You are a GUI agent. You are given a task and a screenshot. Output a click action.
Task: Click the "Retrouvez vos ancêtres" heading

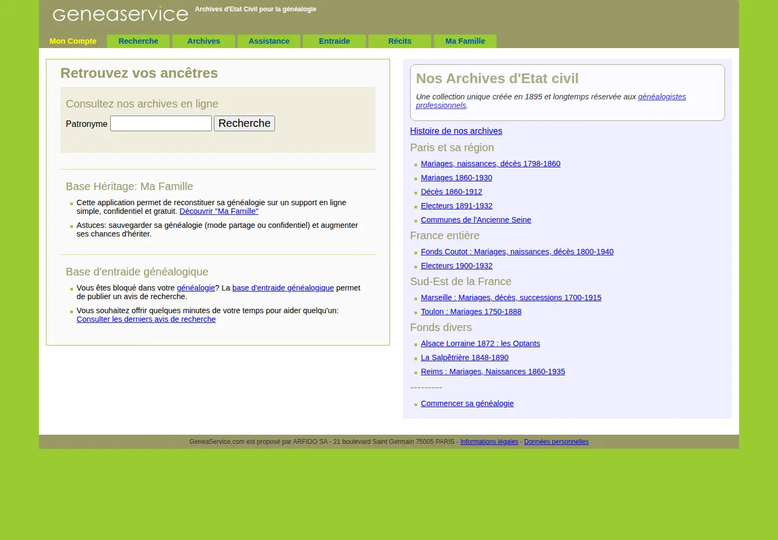point(139,73)
